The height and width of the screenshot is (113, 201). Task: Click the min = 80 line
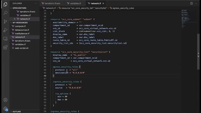(x=62, y=97)
